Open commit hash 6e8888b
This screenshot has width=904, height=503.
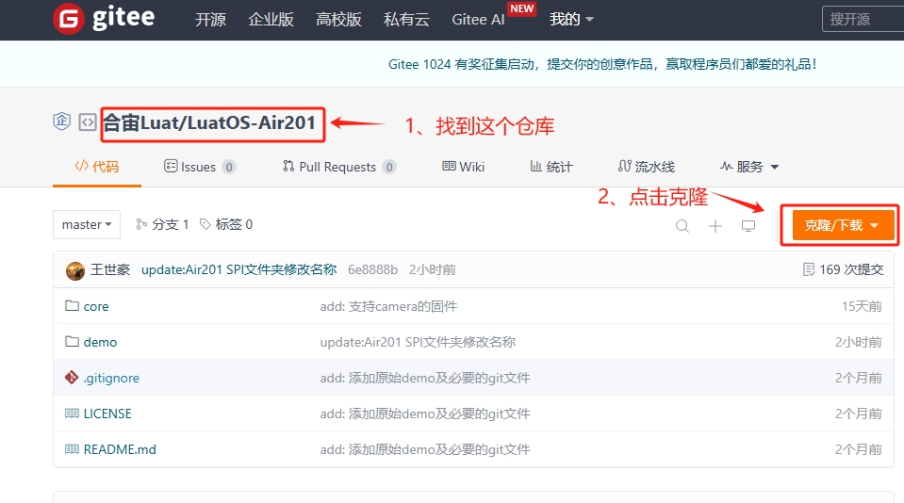373,269
